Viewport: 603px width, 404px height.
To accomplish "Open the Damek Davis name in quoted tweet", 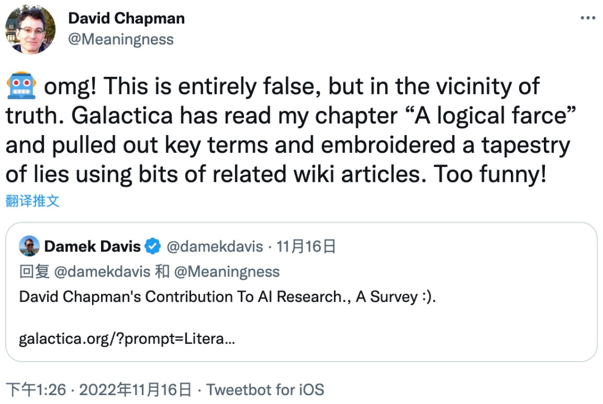I will (x=92, y=247).
